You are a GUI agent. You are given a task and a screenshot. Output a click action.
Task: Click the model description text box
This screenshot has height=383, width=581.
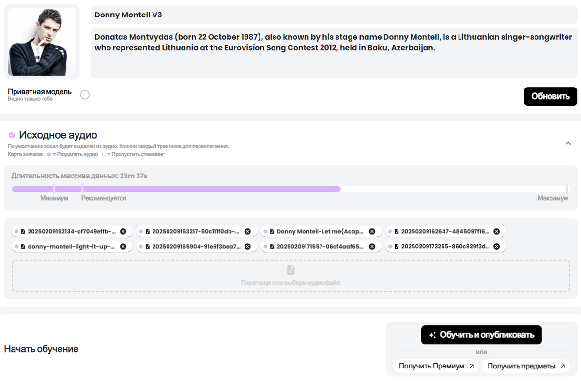tap(334, 53)
